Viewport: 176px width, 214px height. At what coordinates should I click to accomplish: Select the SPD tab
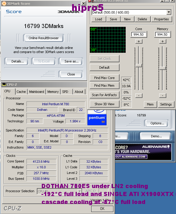coord(65,92)
